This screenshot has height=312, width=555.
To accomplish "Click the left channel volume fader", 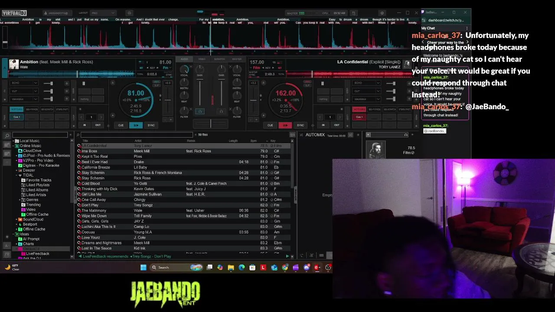I will [200, 92].
